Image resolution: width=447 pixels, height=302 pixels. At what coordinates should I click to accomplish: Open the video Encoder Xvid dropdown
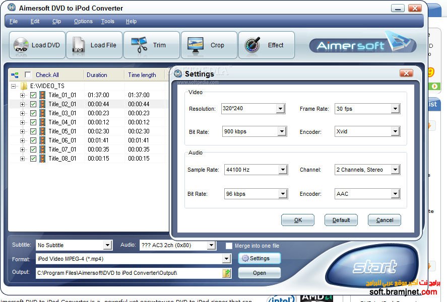pyautogui.click(x=395, y=131)
